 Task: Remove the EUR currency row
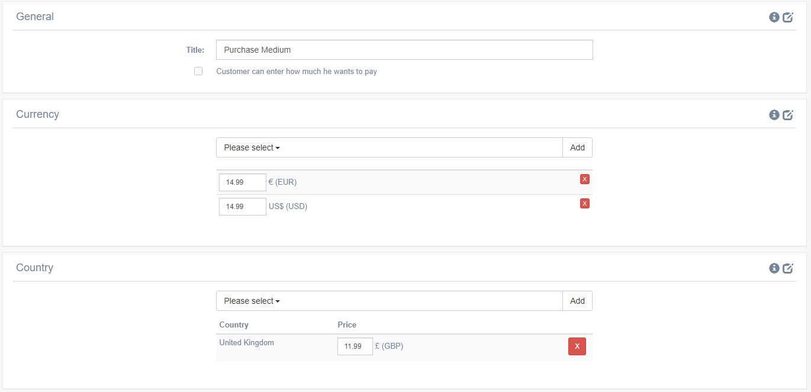point(584,179)
